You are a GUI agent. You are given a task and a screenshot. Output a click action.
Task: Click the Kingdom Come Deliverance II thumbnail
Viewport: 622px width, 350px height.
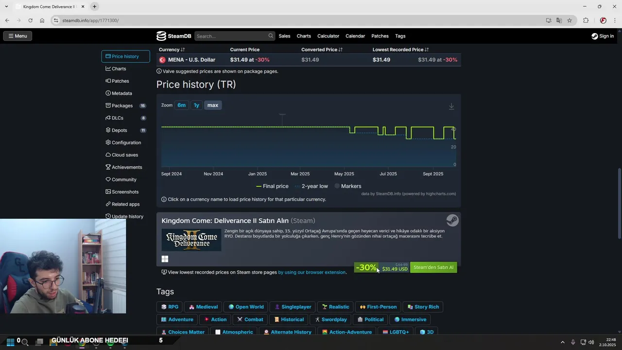[x=191, y=240]
